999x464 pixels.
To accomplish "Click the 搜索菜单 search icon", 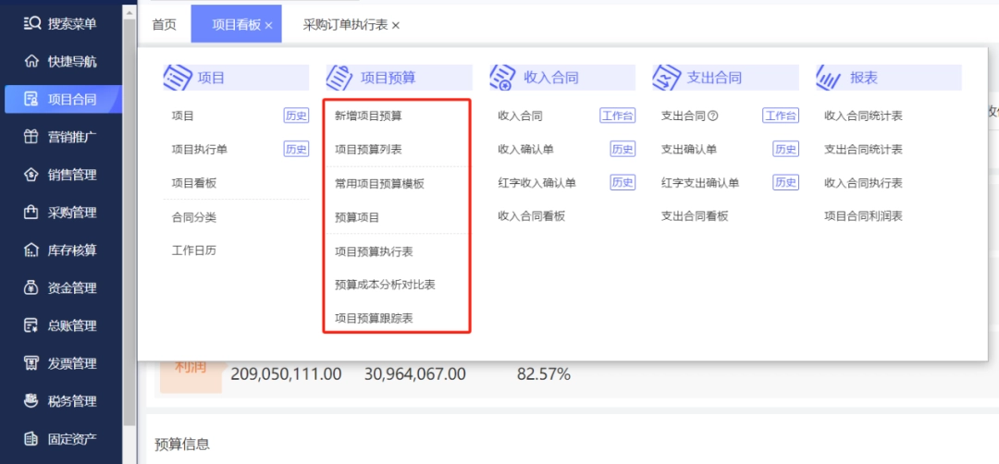I will click(x=31, y=24).
